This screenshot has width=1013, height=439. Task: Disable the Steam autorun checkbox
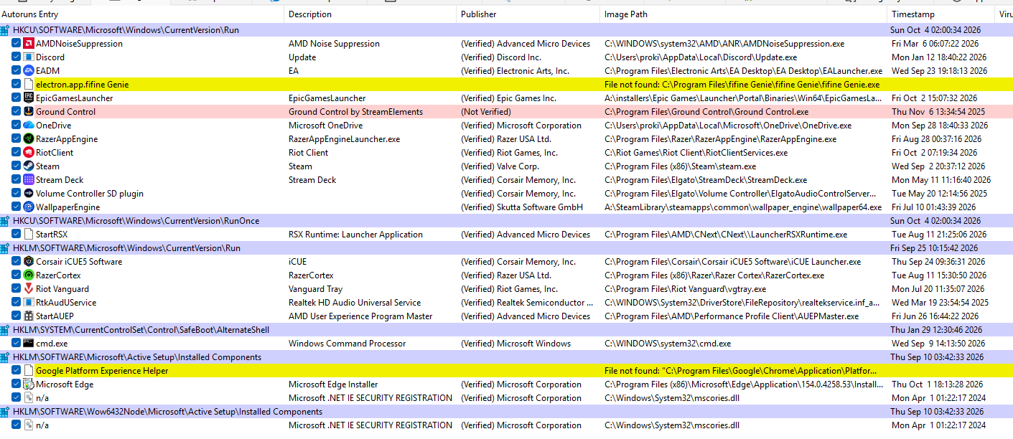coord(17,166)
